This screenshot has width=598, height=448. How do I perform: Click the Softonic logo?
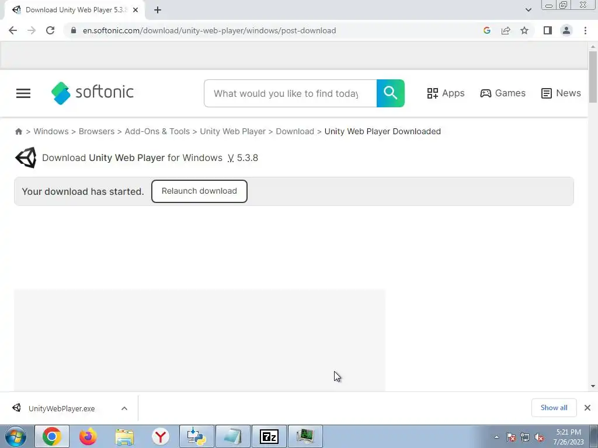click(x=92, y=93)
